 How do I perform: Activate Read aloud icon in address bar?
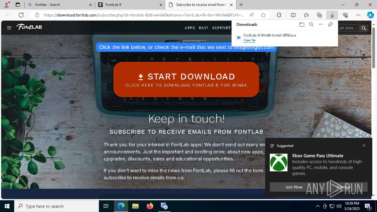point(252,15)
